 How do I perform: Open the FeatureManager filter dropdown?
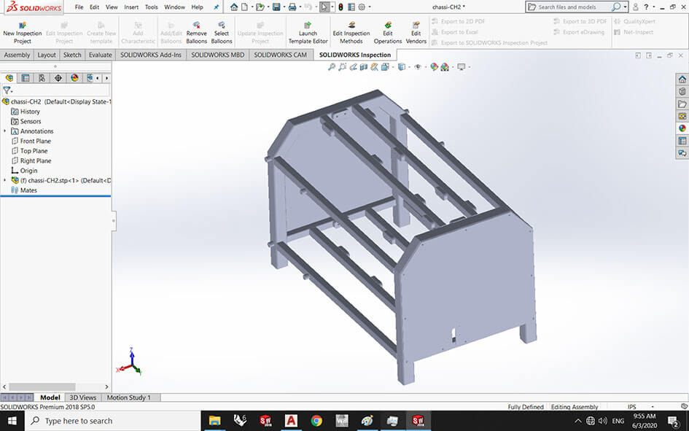7,90
